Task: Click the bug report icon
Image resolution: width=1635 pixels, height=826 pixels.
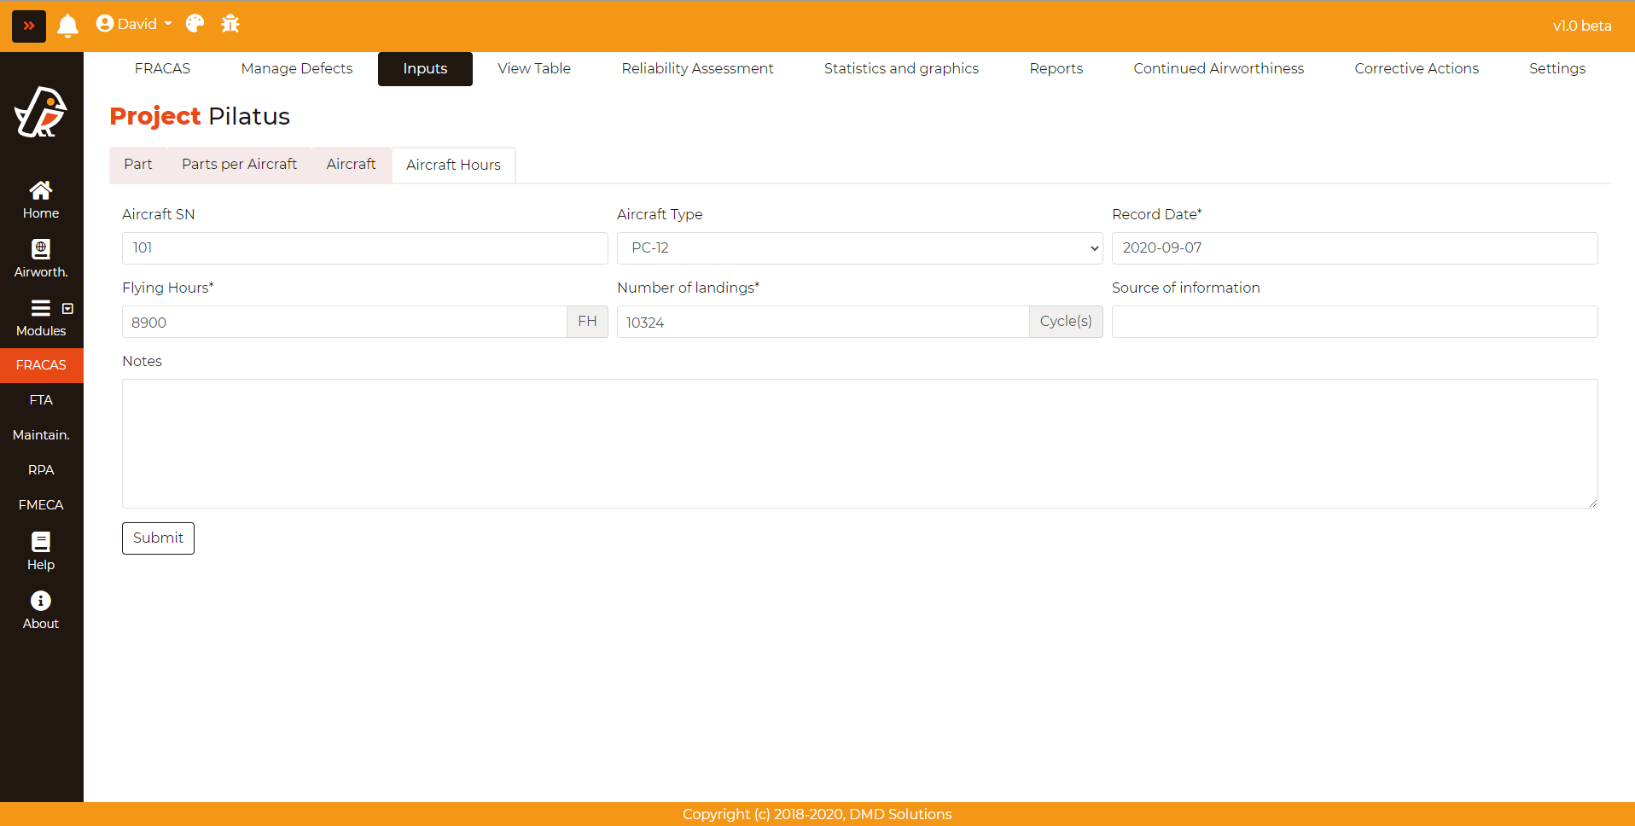Action: [x=230, y=24]
